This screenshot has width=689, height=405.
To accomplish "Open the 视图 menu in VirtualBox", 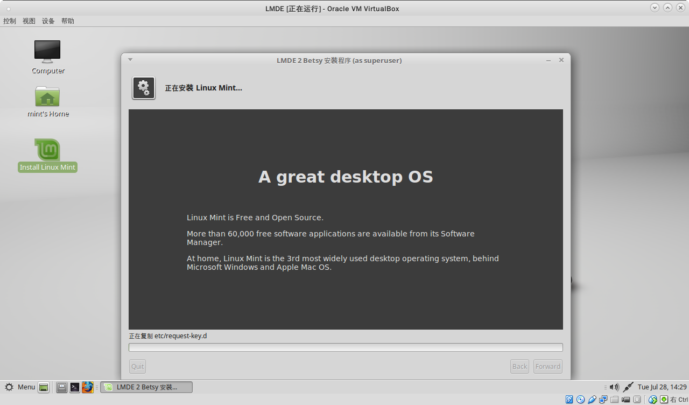I will click(29, 21).
